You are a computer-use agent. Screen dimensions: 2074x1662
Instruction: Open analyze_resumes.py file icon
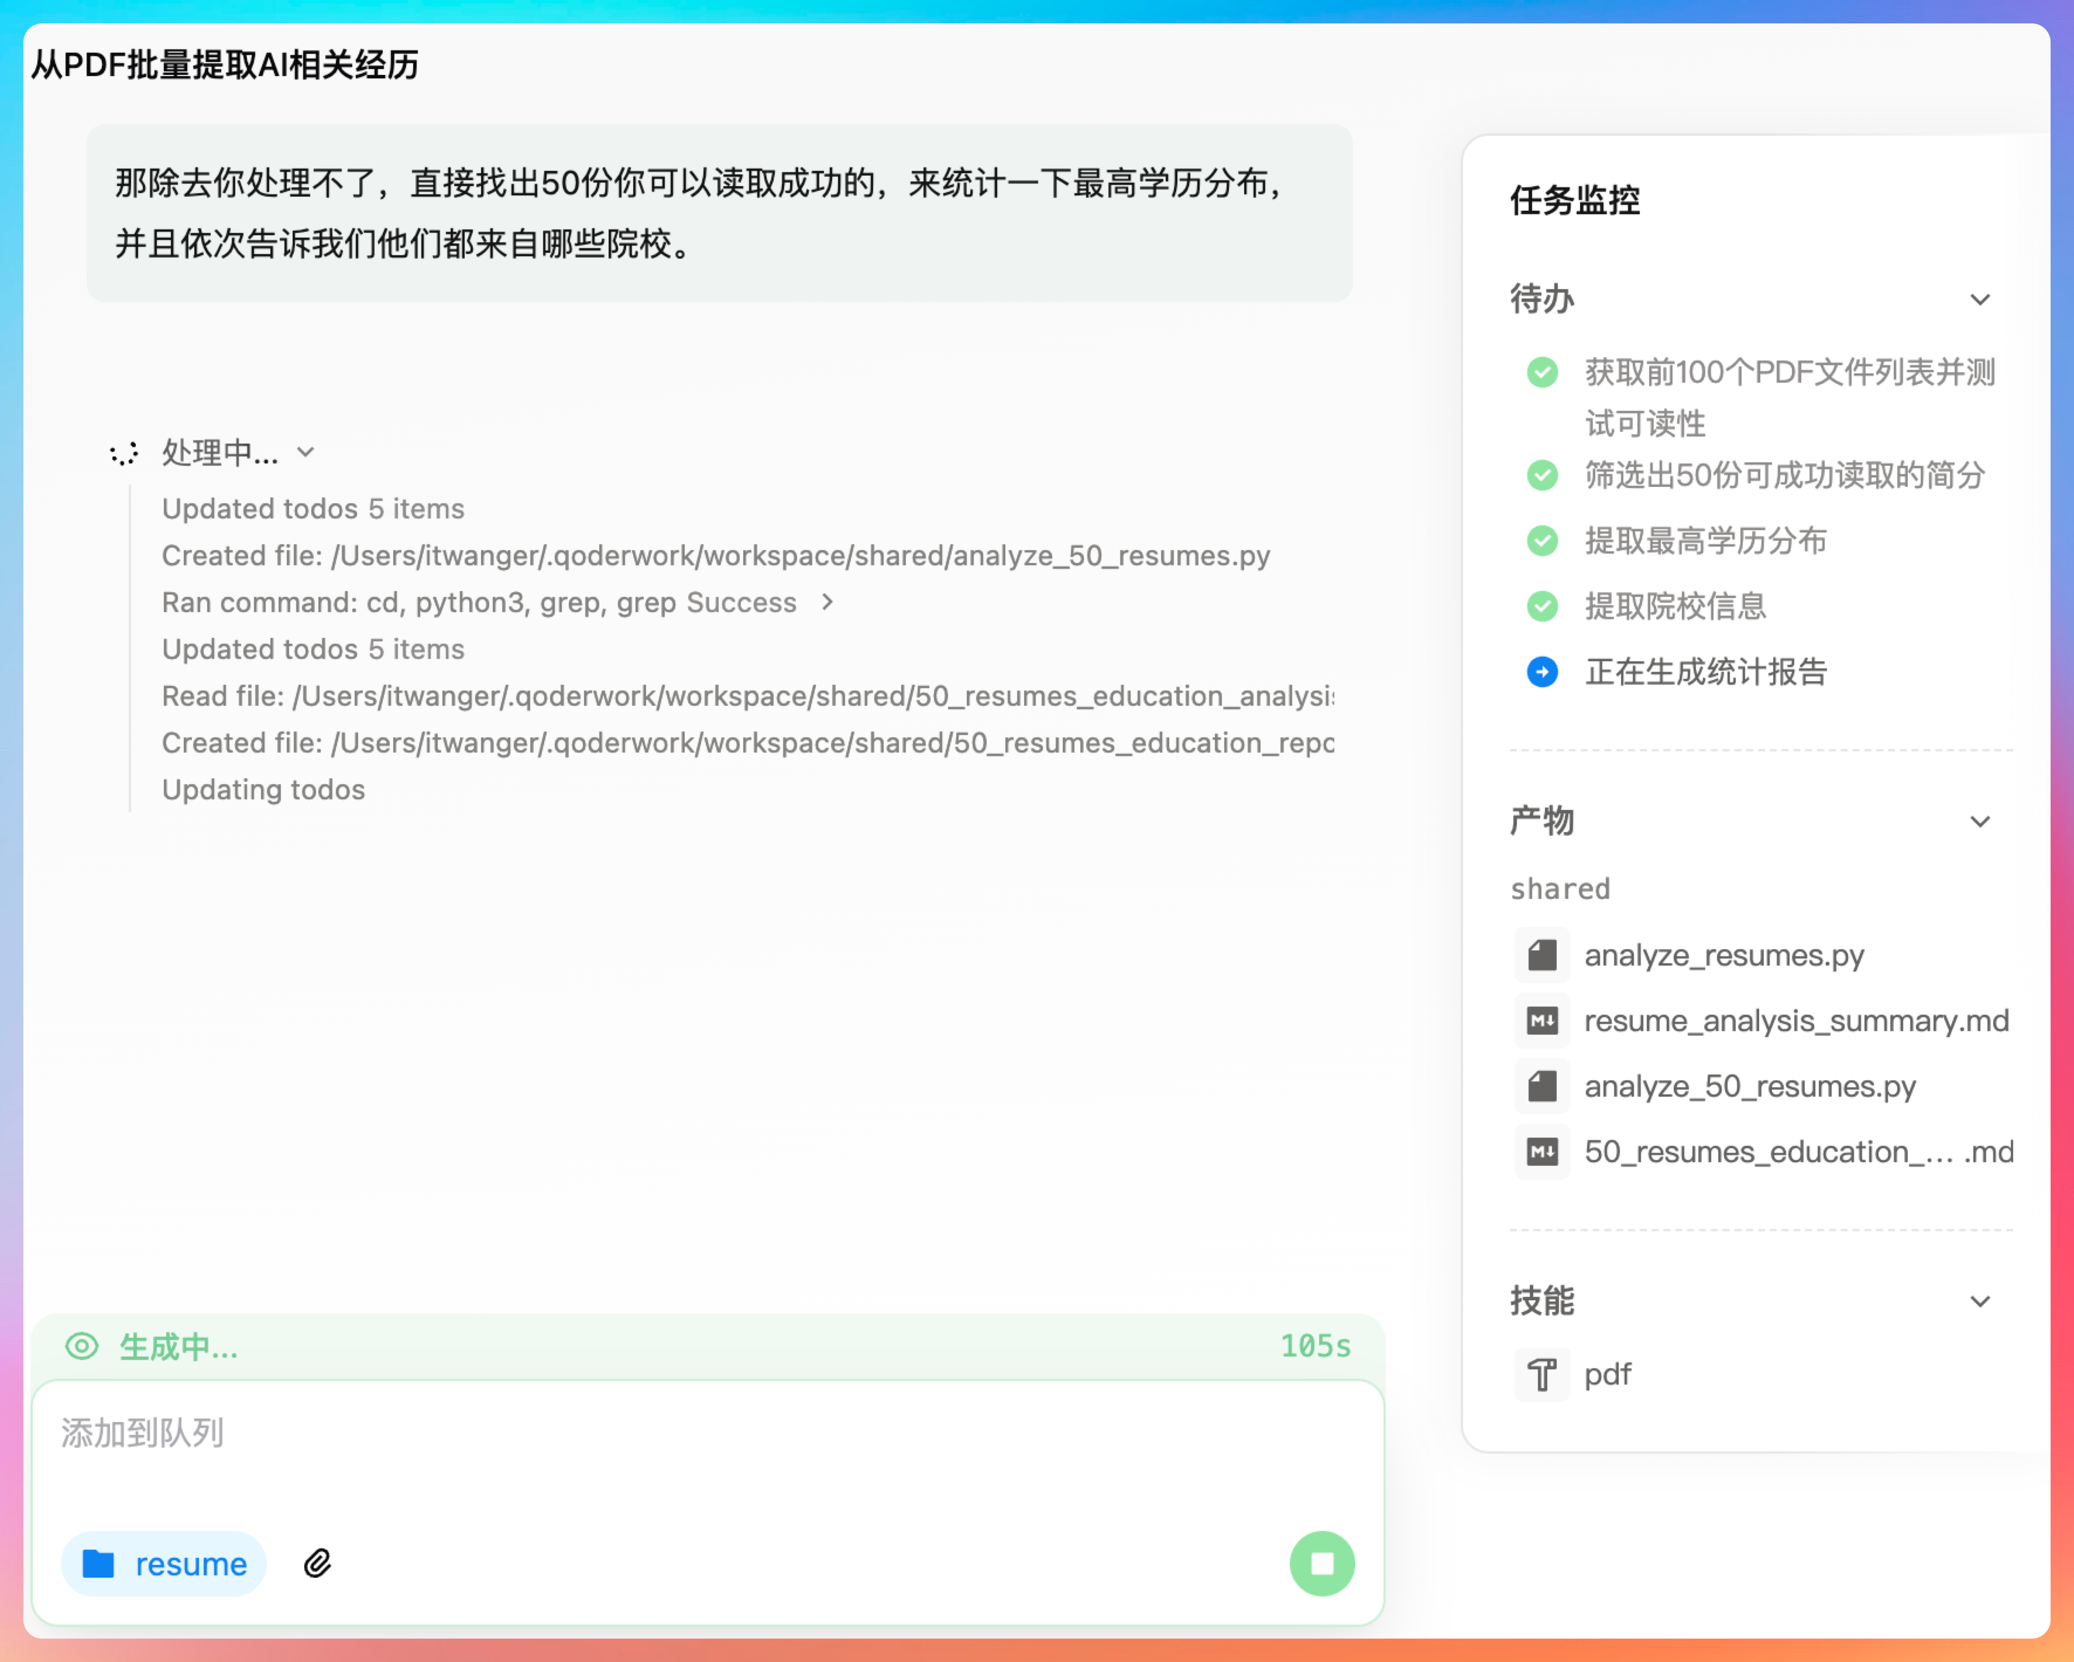[x=1542, y=955]
